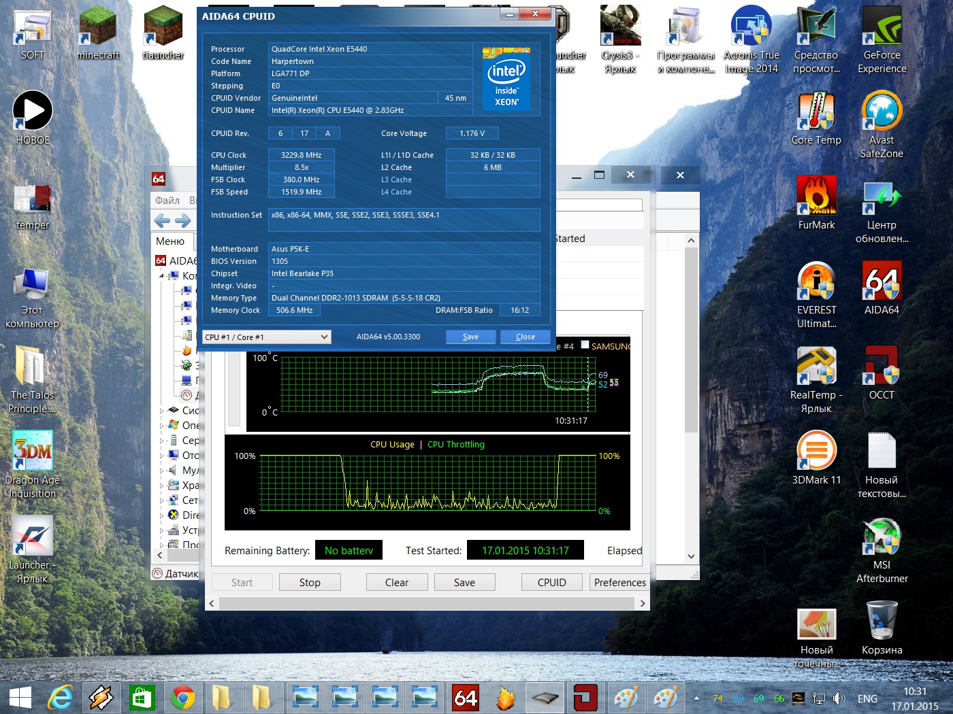Click the test started time 17.01.2015 10:31:17

526,550
